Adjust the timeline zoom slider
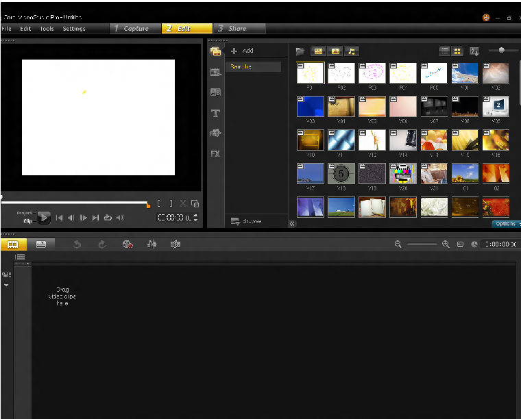This screenshot has height=419, width=521. [422, 244]
